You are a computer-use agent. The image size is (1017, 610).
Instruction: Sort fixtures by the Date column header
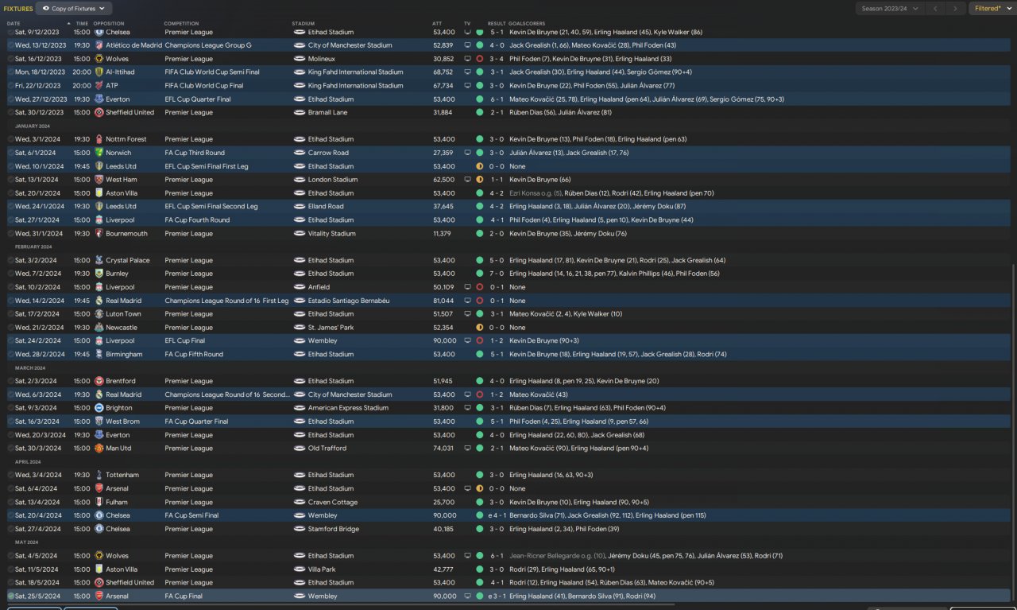[x=14, y=23]
